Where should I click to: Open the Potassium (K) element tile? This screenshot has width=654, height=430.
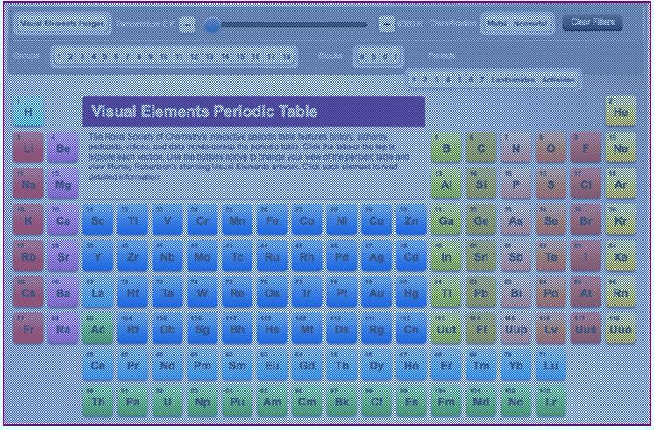coord(28,220)
